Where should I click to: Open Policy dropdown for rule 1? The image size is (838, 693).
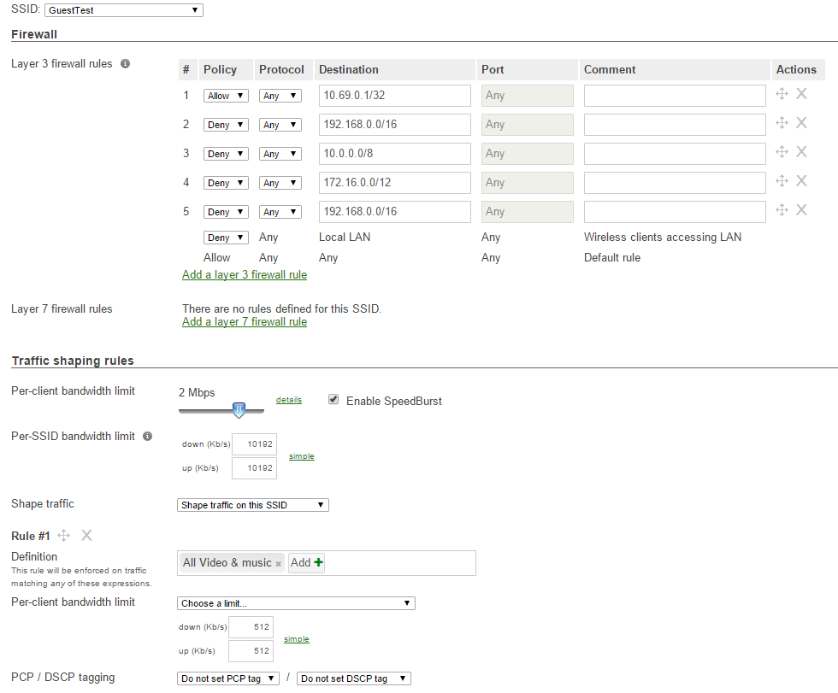point(226,96)
